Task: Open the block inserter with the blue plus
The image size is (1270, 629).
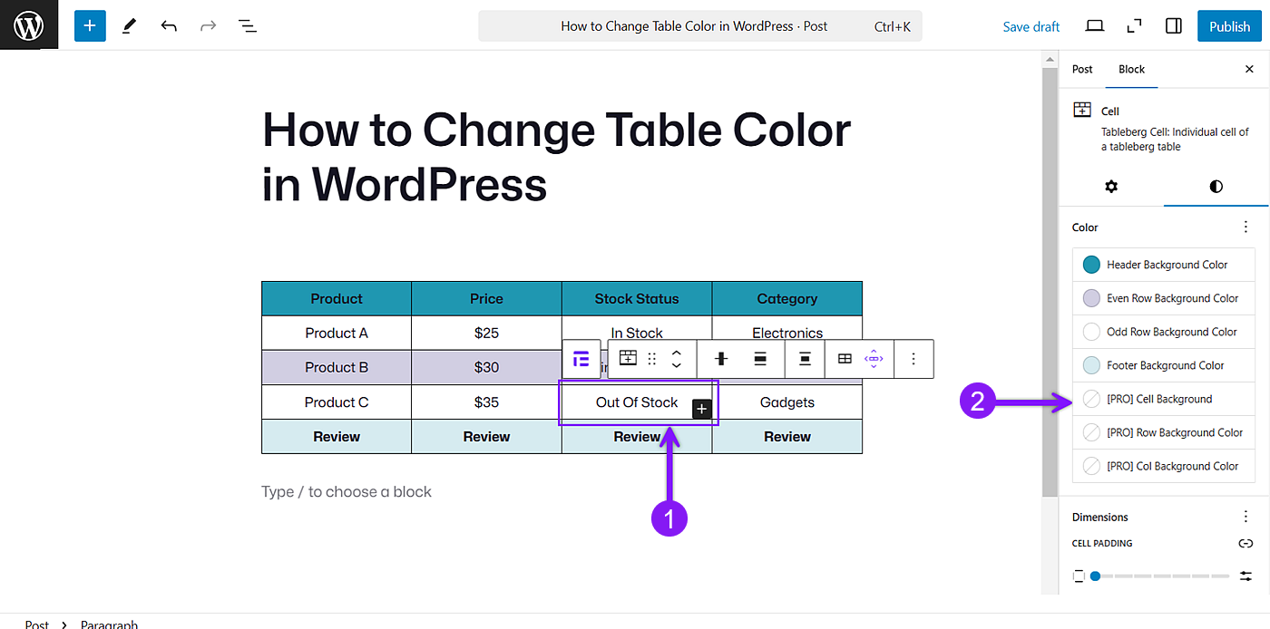Action: (x=89, y=25)
